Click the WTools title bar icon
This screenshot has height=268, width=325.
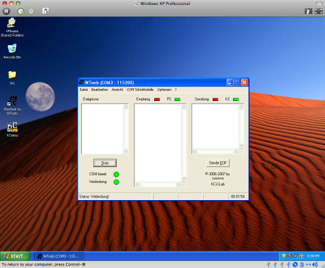pos(81,83)
